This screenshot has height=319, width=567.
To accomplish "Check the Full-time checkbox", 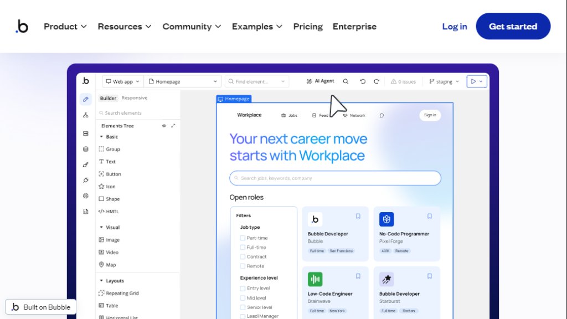I will pos(243,248).
